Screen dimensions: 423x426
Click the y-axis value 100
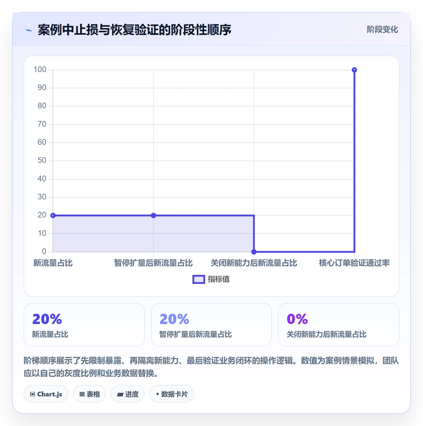40,70
